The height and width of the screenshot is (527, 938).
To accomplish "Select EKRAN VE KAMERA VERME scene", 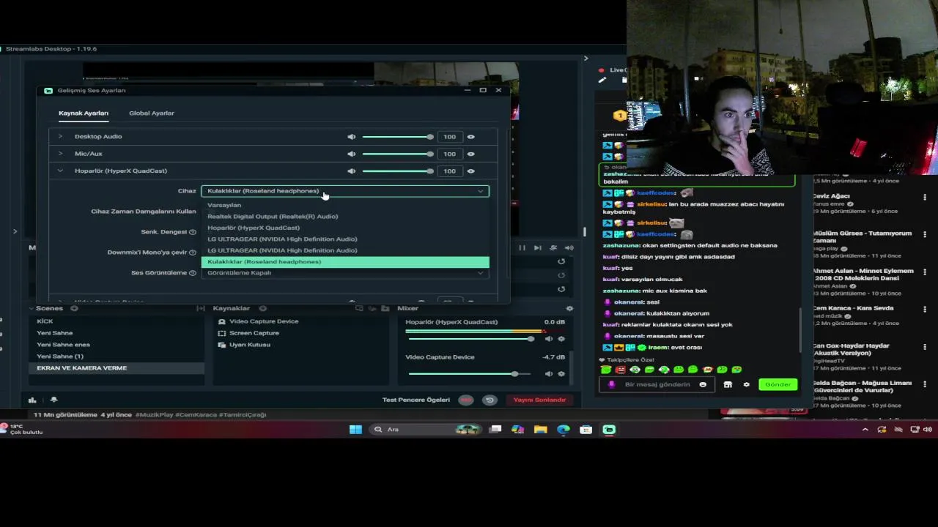I will [x=117, y=368].
